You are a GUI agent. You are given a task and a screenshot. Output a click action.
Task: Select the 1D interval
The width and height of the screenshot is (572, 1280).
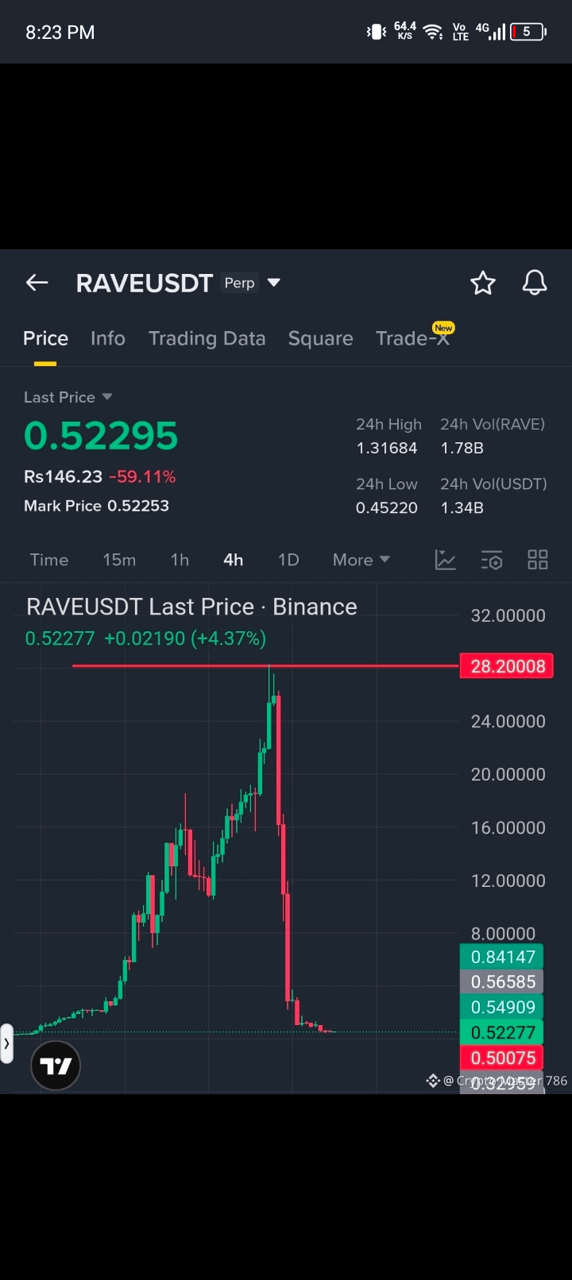click(288, 560)
